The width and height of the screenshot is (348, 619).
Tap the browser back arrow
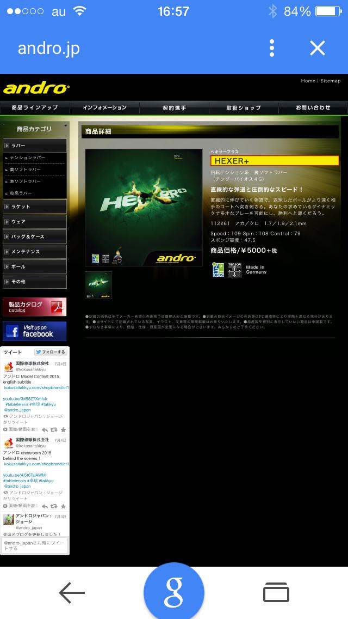(72, 592)
